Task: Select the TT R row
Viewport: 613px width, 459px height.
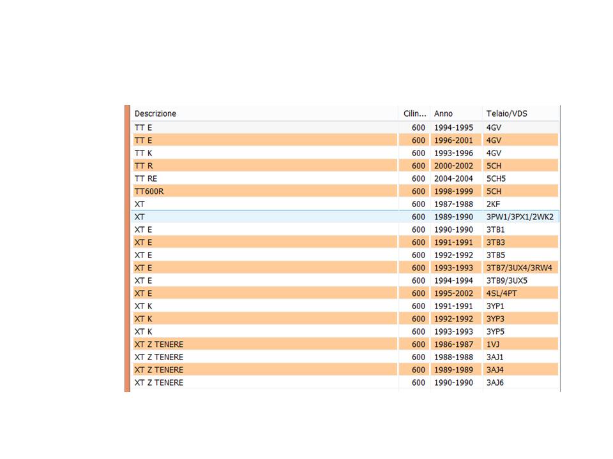Action: point(345,166)
